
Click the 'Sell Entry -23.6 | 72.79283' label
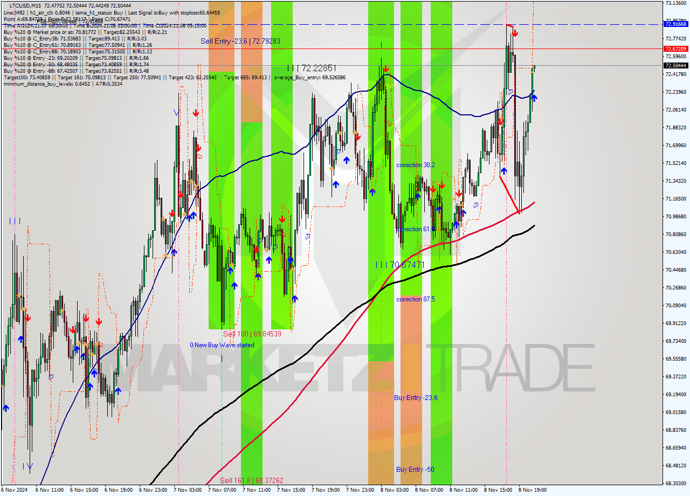pos(240,41)
